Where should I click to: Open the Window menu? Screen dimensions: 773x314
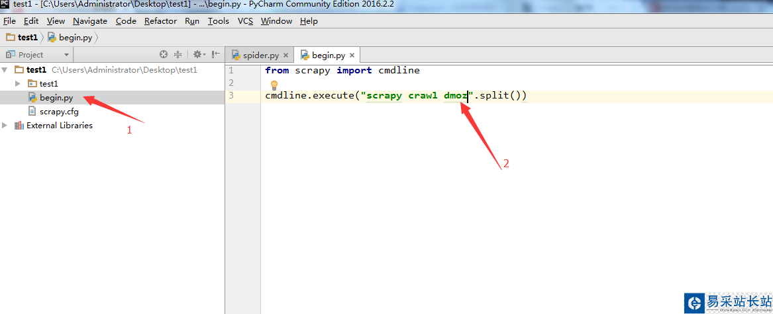tap(277, 20)
